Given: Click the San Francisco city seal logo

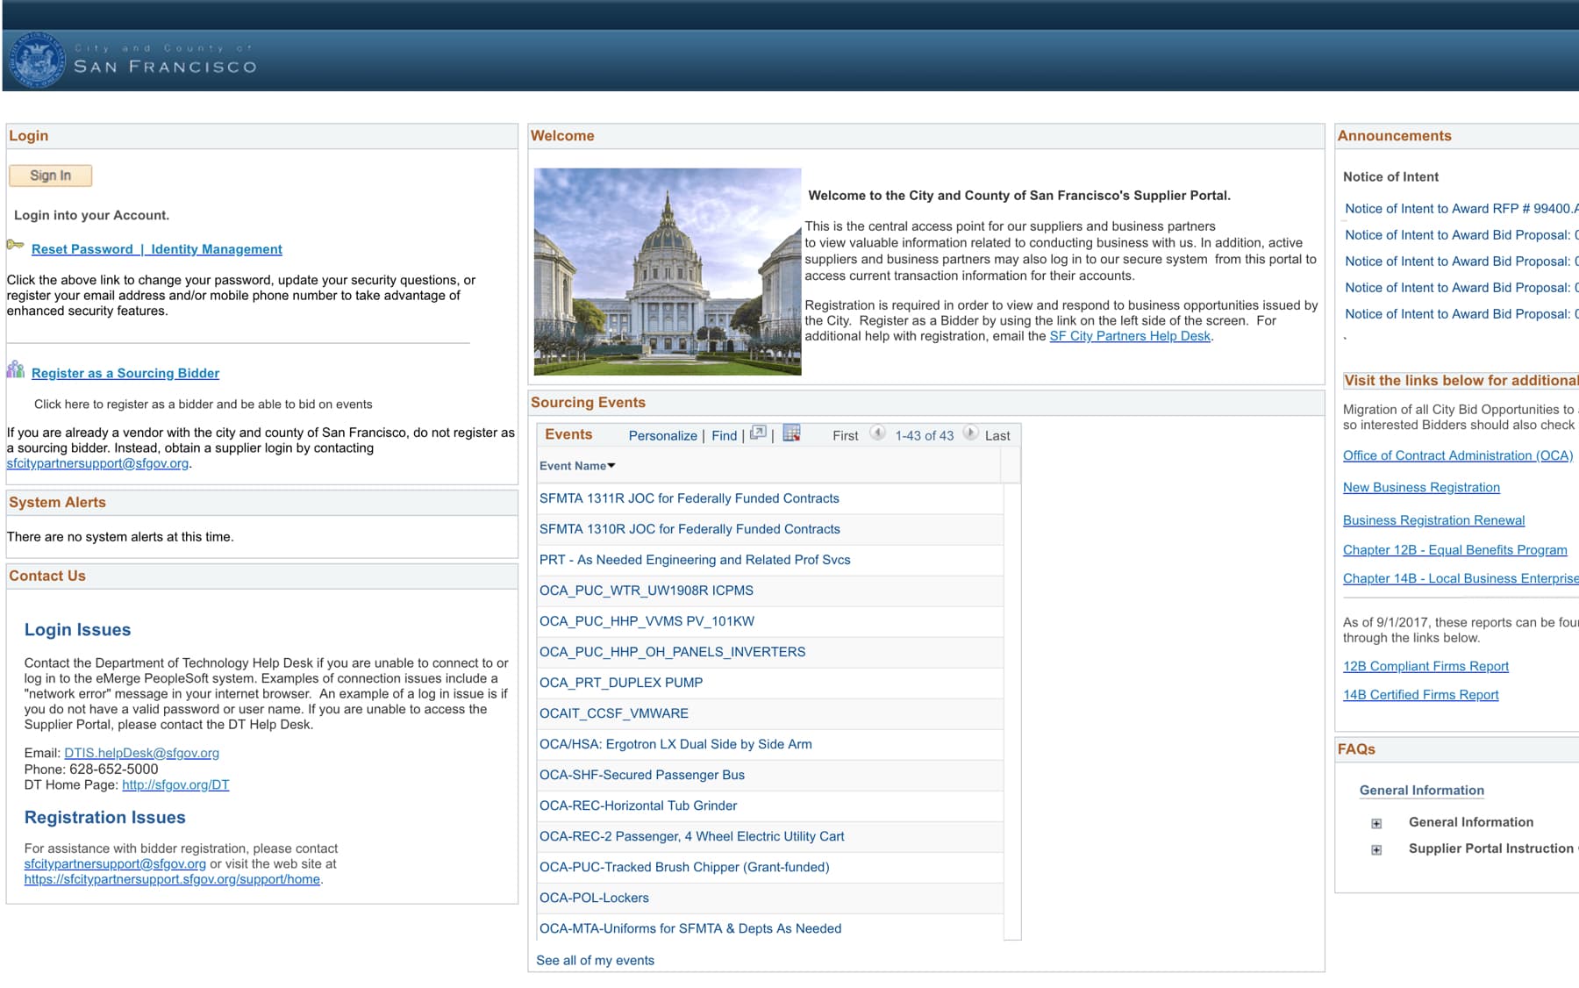Looking at the screenshot, I should point(37,61).
